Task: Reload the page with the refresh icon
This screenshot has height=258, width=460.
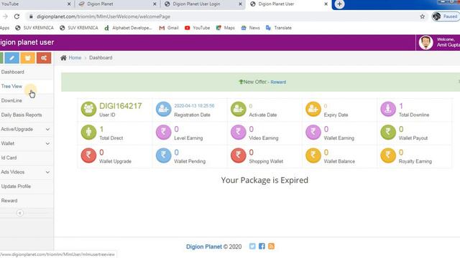Action: 17,16
